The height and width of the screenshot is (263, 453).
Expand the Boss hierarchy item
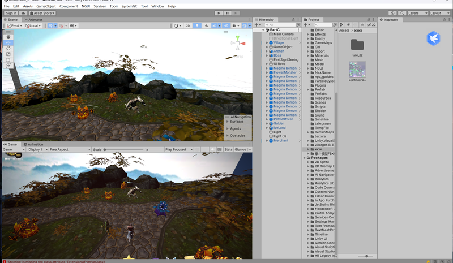tap(267, 55)
